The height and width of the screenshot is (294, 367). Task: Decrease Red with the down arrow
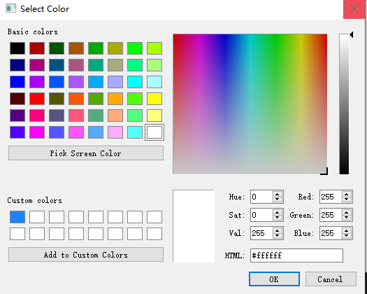[x=347, y=199]
